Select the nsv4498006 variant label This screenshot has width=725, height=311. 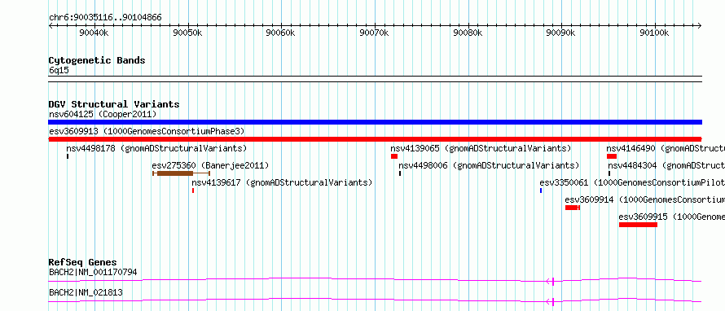tap(489, 165)
